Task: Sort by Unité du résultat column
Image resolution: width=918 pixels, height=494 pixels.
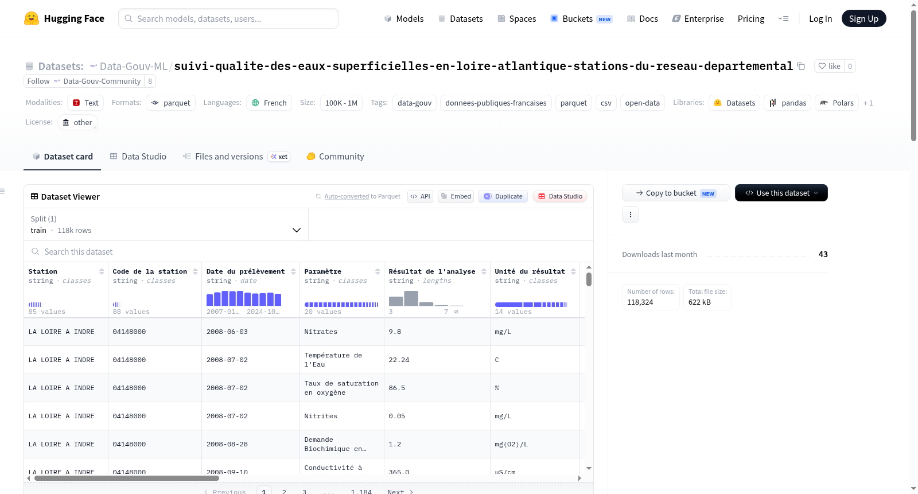Action: tap(573, 271)
